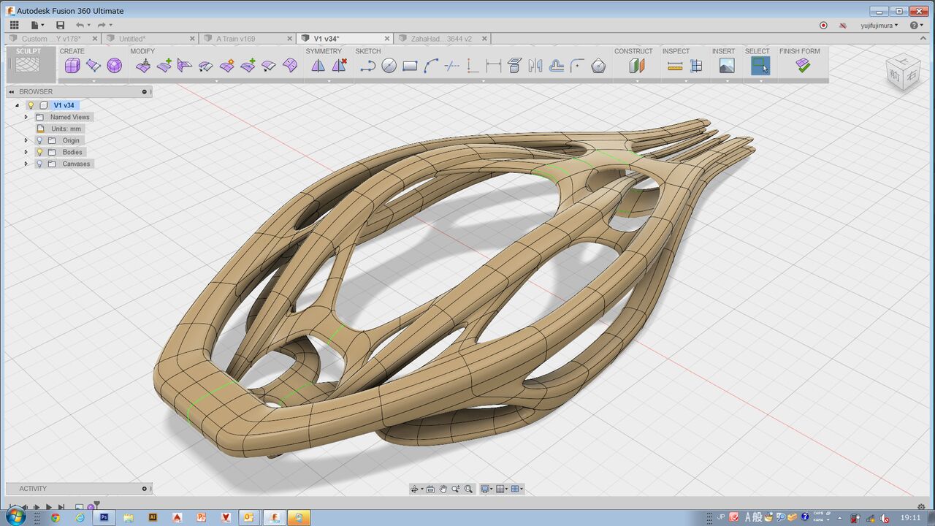Insert an attached canvas image
Viewport: 935px width, 526px height.
tap(727, 66)
